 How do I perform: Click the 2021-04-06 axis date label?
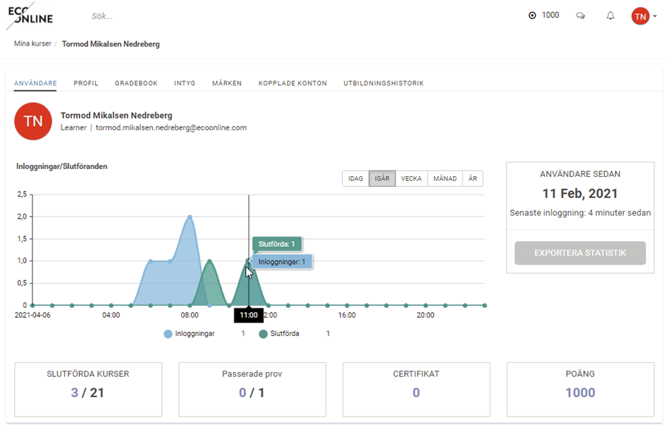tap(33, 315)
